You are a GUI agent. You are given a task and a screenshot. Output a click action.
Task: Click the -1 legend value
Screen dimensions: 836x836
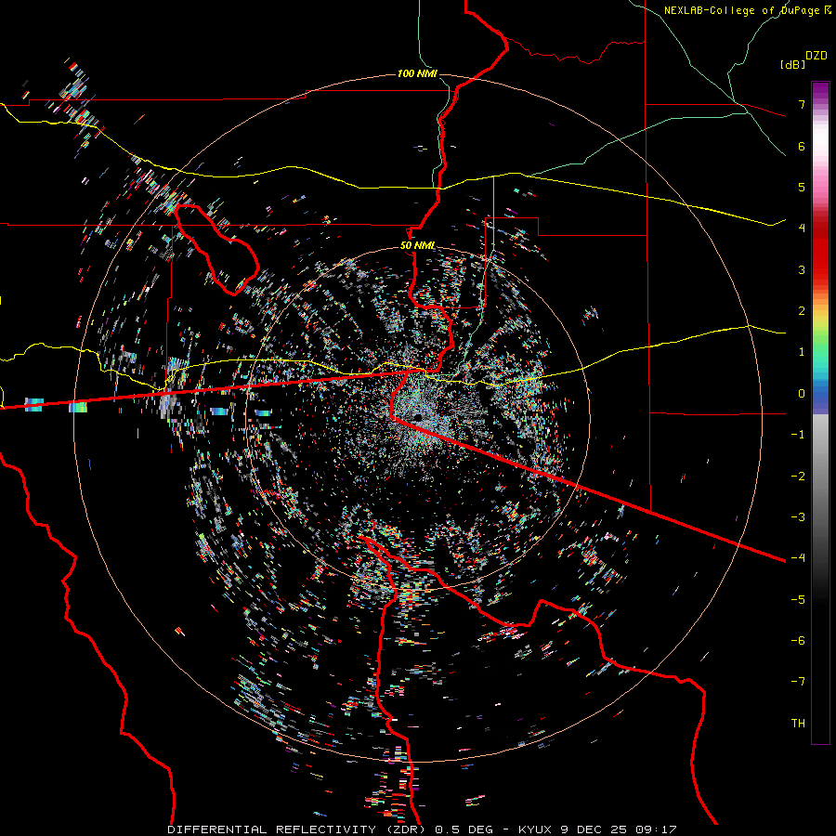(x=798, y=435)
